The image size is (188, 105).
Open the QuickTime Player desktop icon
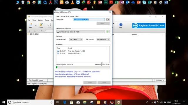pos(45,2)
